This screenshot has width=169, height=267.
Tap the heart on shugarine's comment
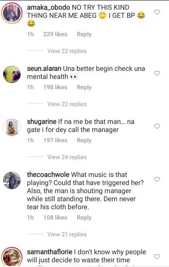[x=157, y=126]
